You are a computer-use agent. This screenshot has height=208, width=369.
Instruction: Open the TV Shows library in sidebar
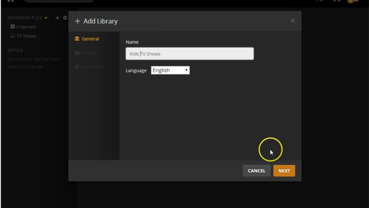[26, 36]
